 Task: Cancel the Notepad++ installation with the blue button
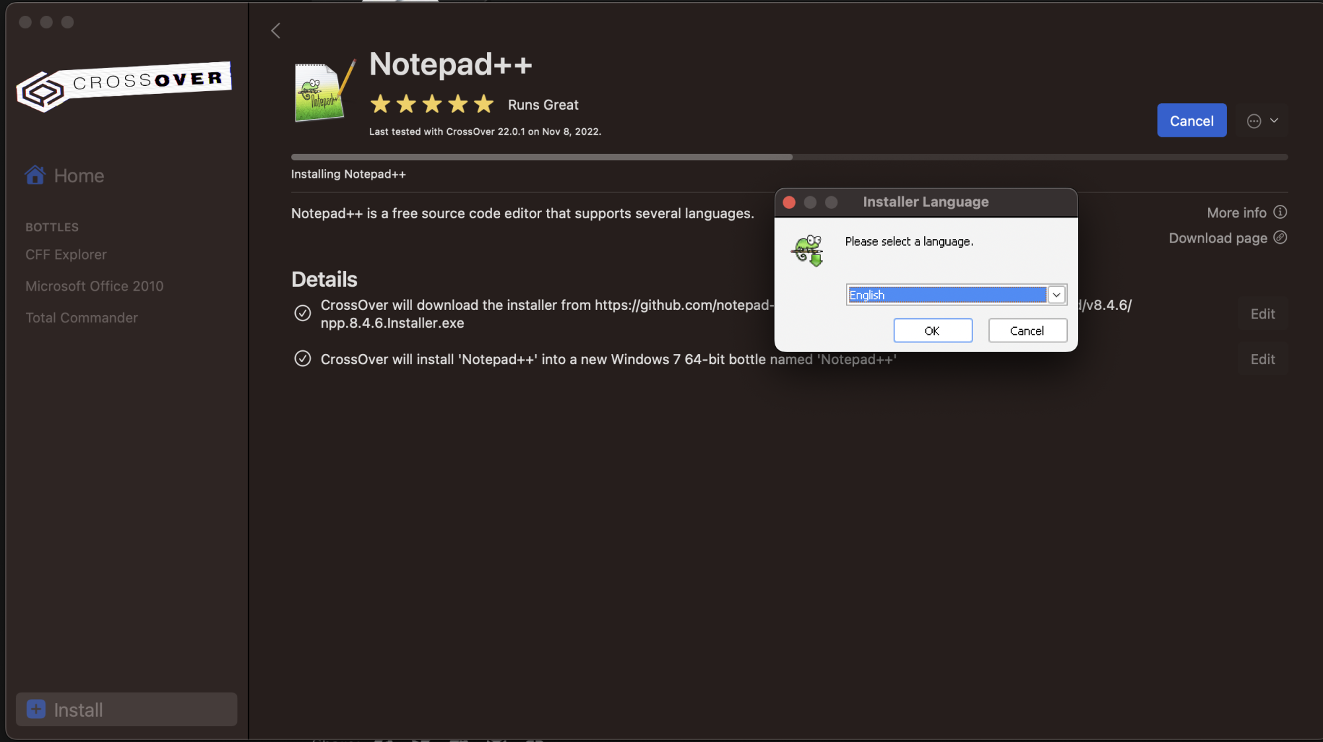1191,120
